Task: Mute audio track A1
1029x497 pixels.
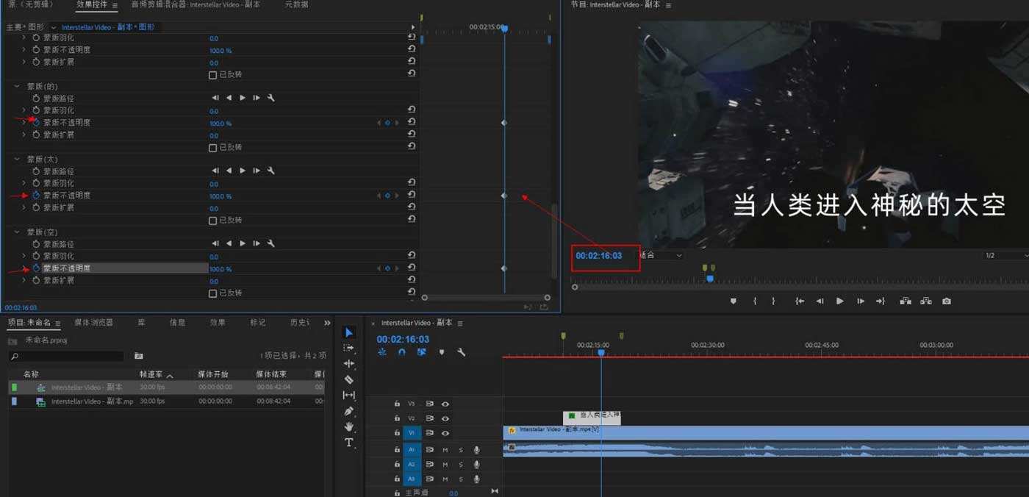Action: pyautogui.click(x=445, y=450)
